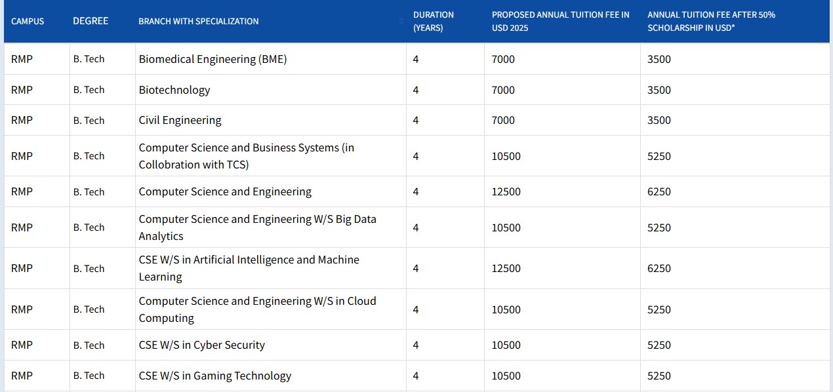Select 10500 fee in Gaming Technology row
Viewport: 833px width, 392px height.
pyautogui.click(x=506, y=376)
